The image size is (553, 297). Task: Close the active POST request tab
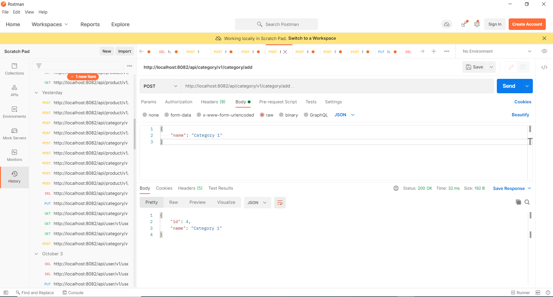[x=285, y=52]
